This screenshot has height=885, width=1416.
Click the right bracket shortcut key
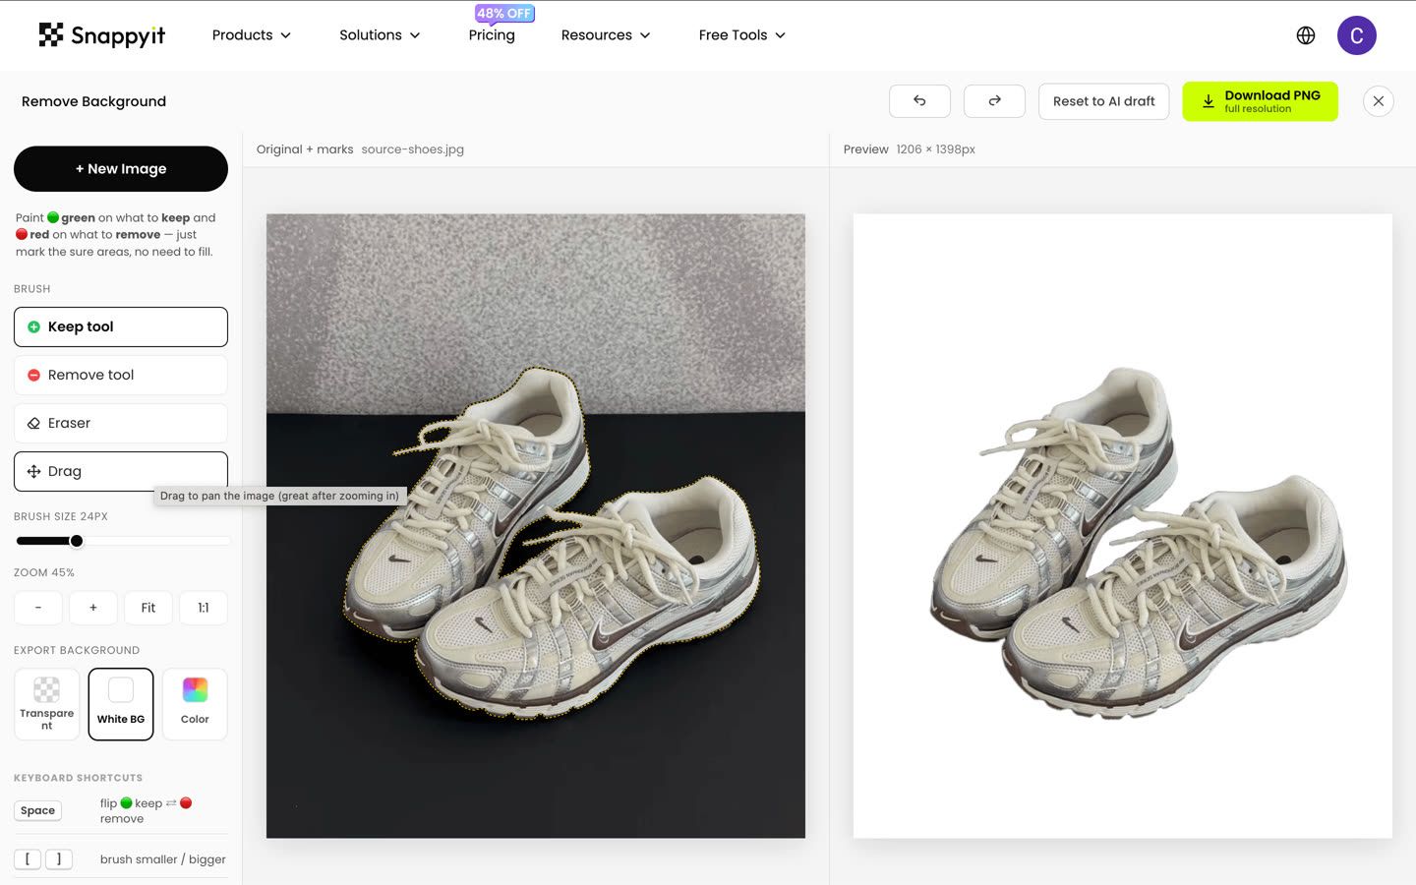tap(58, 859)
